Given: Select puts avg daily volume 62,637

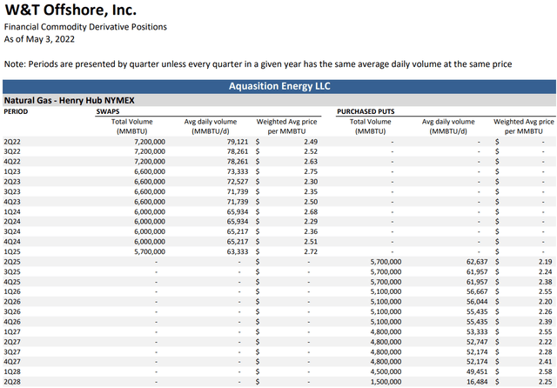Looking at the screenshot, I should click(x=477, y=262).
